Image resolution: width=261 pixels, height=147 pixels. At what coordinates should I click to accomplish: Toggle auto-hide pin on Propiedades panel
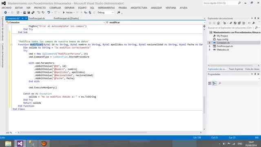[x=255, y=74]
